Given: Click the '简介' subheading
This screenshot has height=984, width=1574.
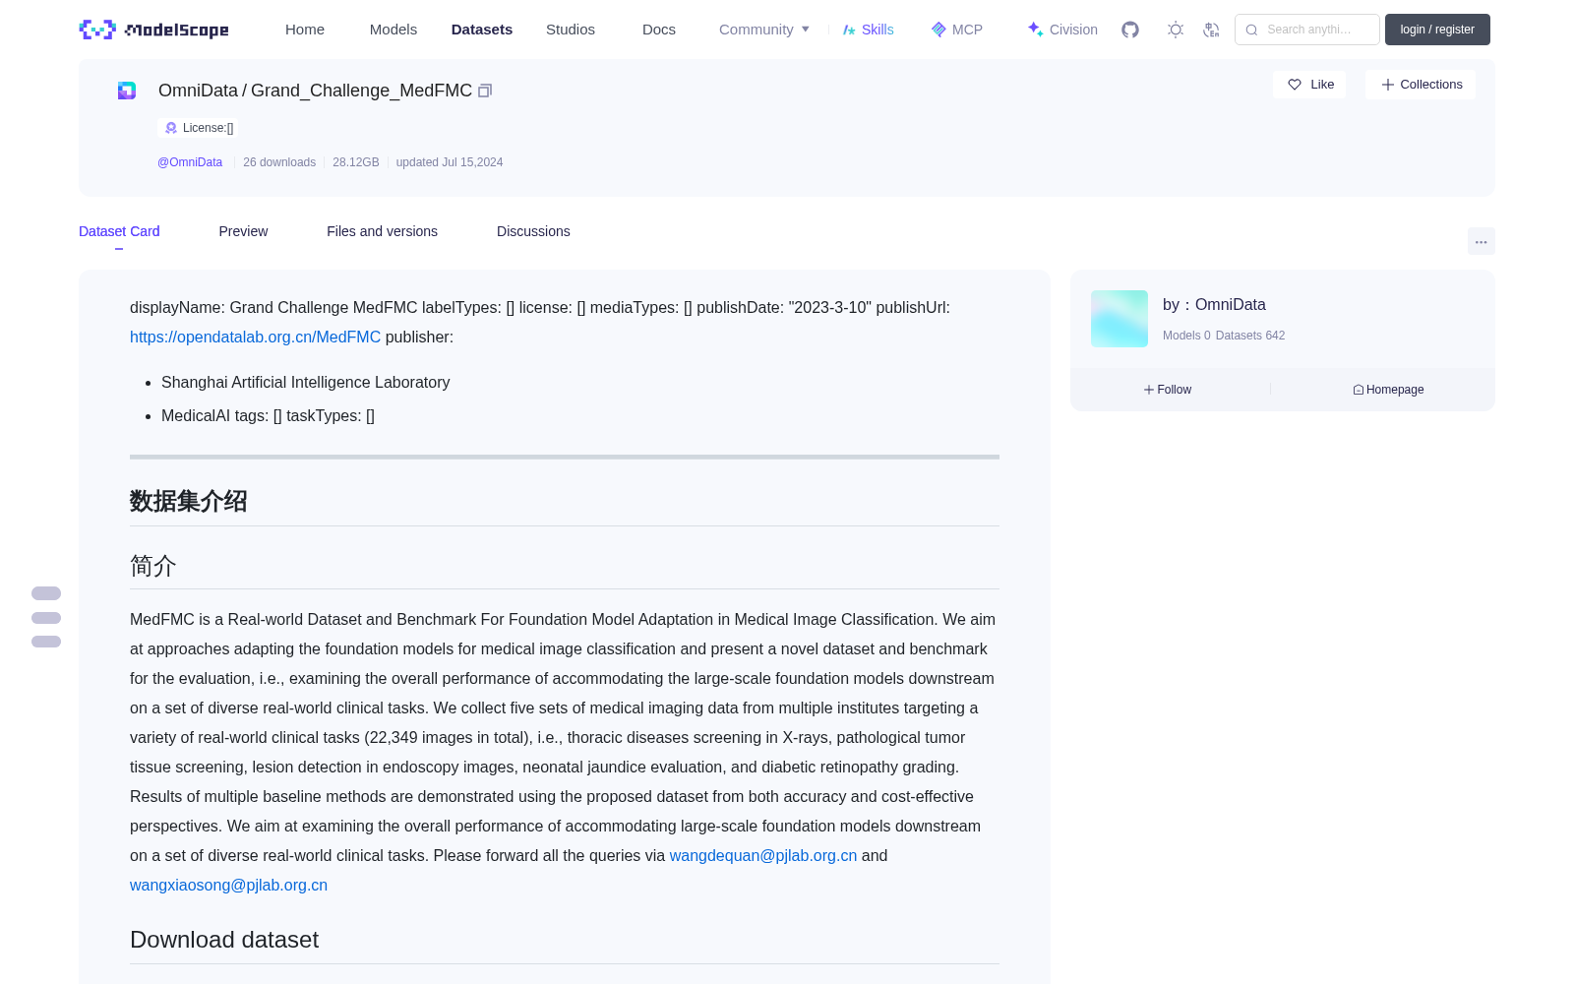Looking at the screenshot, I should point(153,566).
